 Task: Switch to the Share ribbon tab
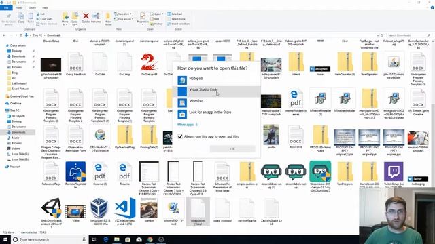pos(33,7)
